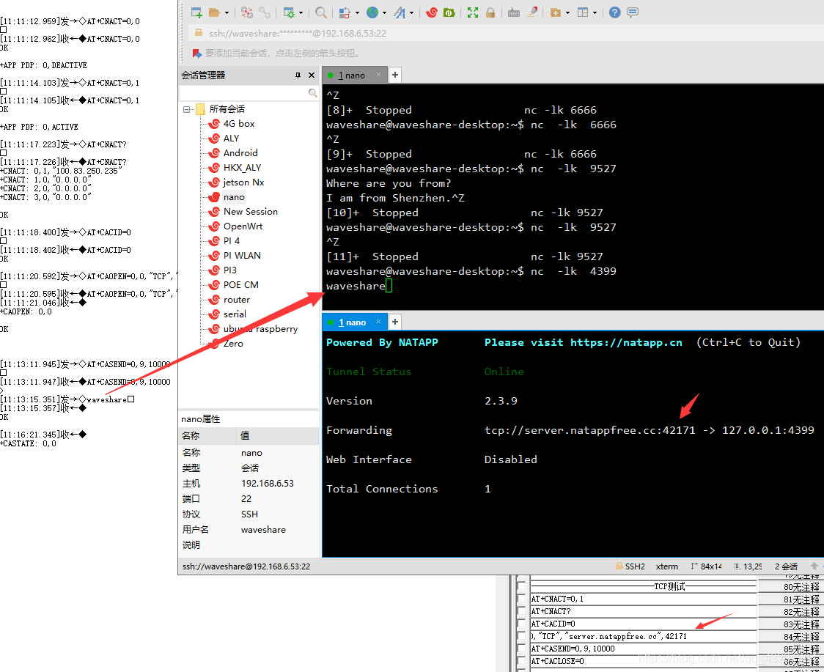Check the box beside AT+CACID=0 row
This screenshot has width=824, height=672.
tap(521, 624)
